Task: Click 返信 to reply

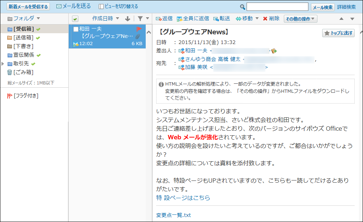Action: point(164,18)
